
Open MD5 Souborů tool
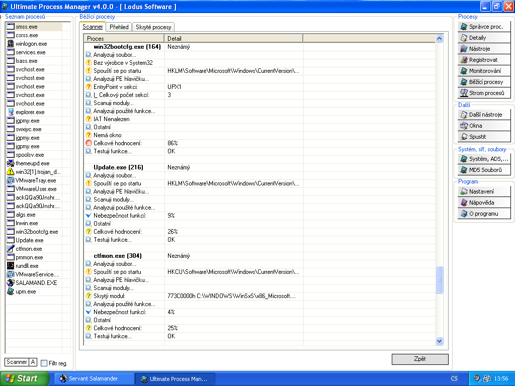[x=484, y=170]
